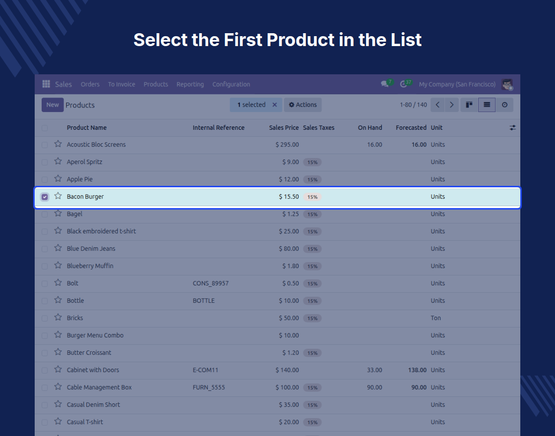Viewport: 555px width, 436px height.
Task: Favorite the Bacon Burger star
Action: point(58,196)
